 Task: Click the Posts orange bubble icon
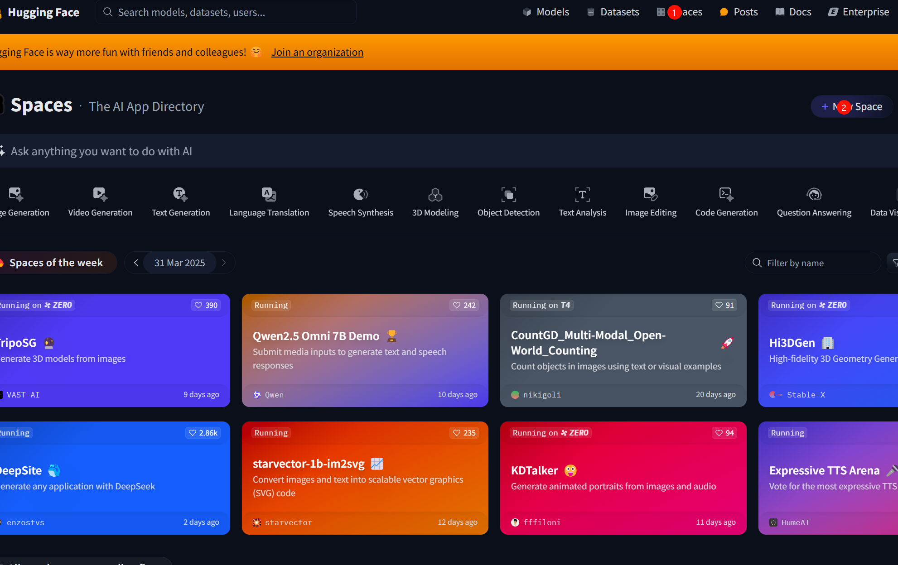coord(724,12)
